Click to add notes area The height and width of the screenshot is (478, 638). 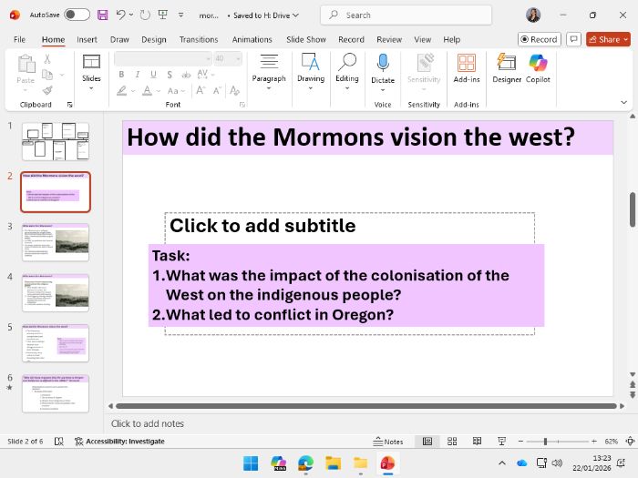[x=148, y=423]
